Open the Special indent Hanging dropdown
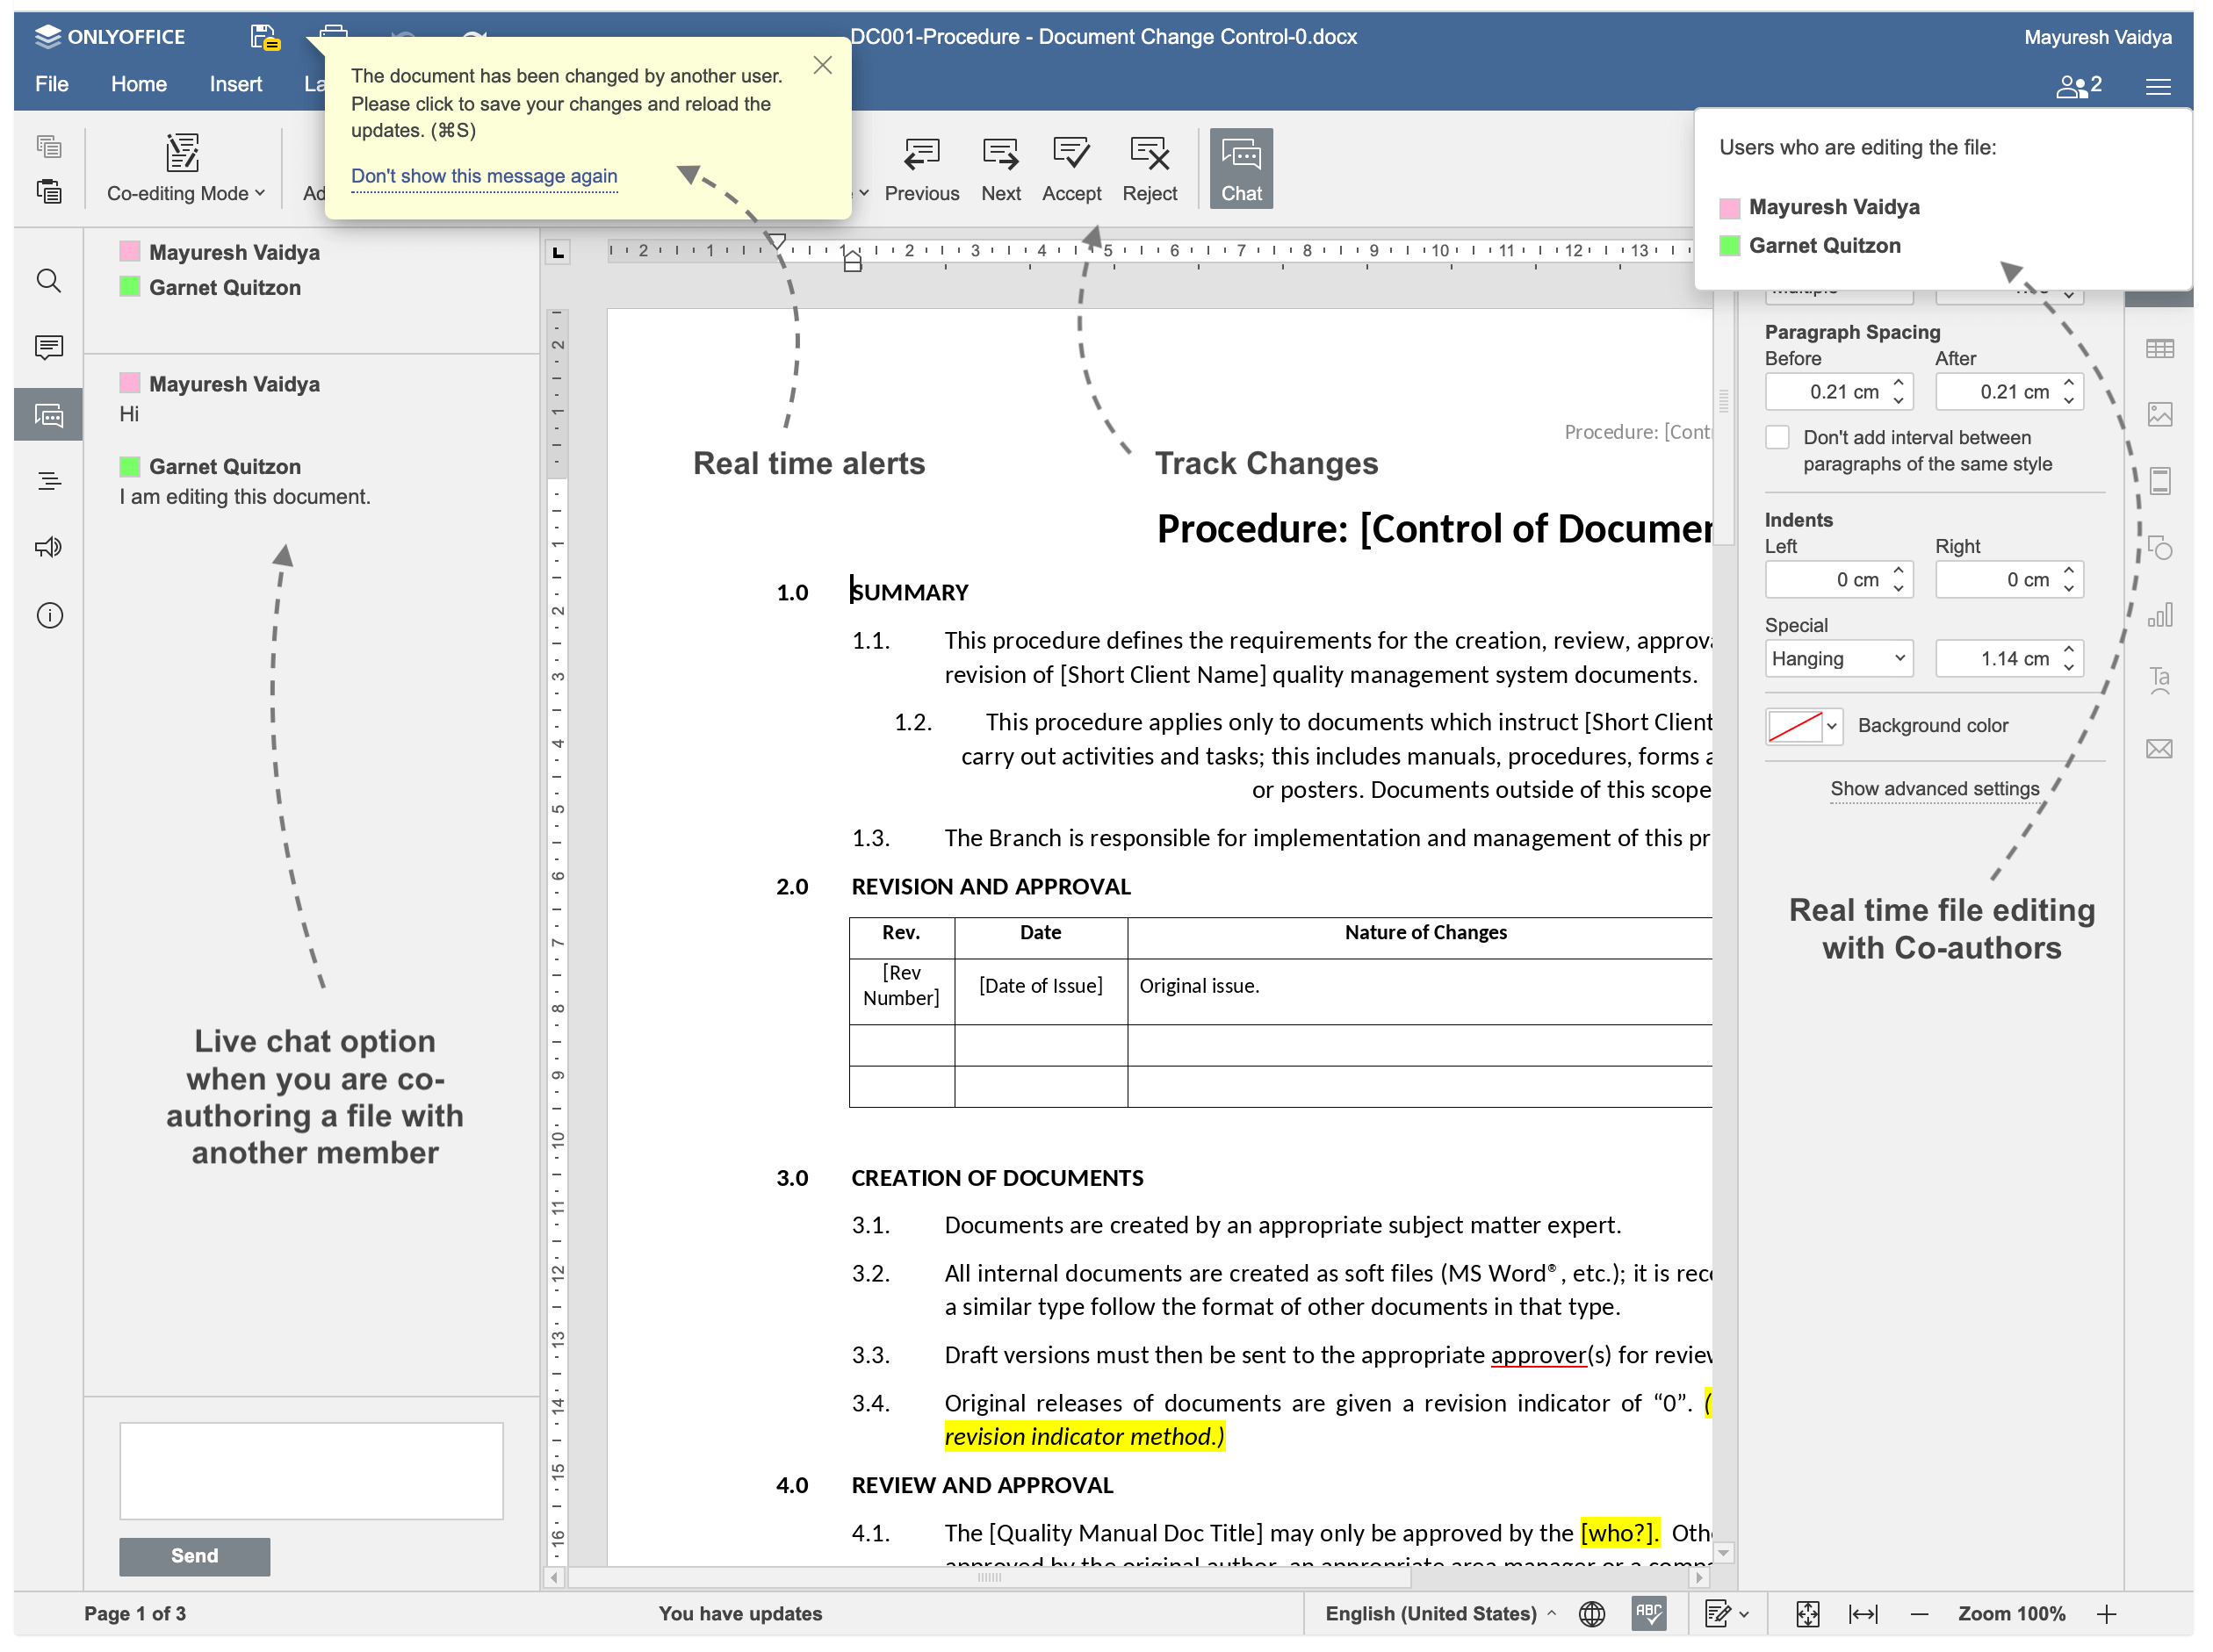Image resolution: width=2213 pixels, height=1652 pixels. (1838, 658)
